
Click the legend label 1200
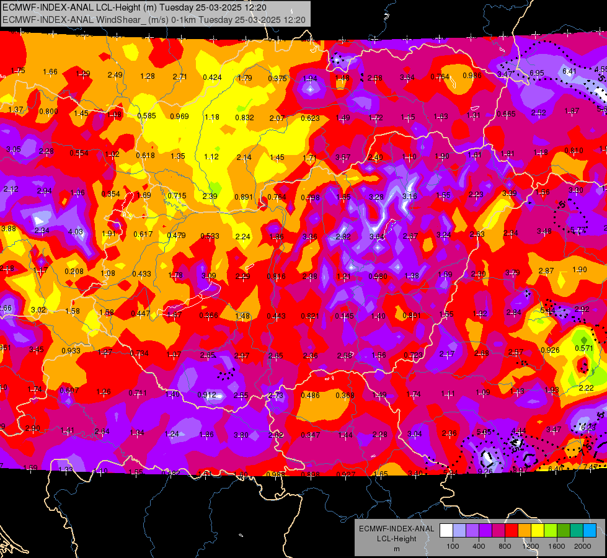(531, 546)
